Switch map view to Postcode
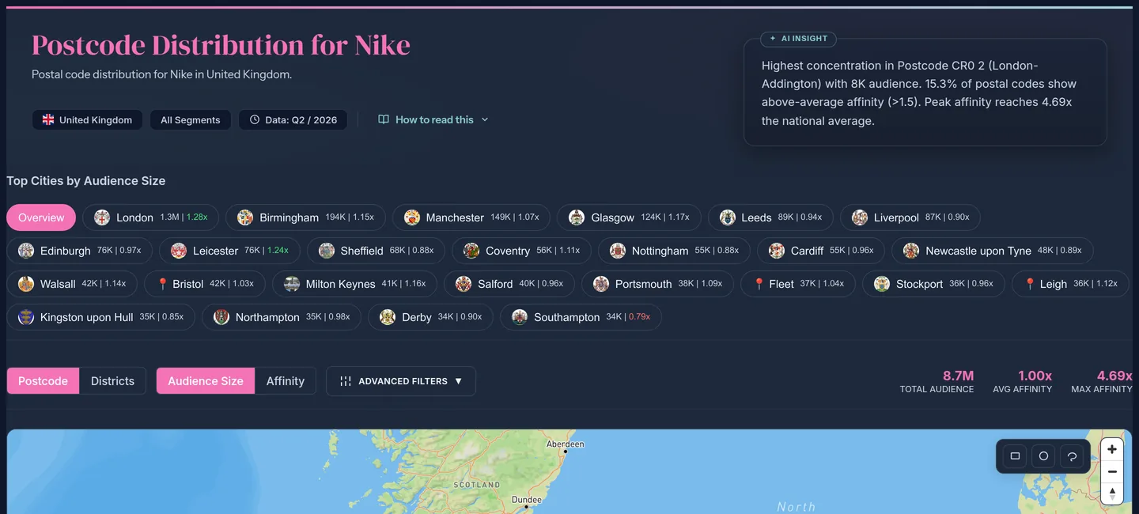Screen dimensions: 1139x514 (43, 381)
